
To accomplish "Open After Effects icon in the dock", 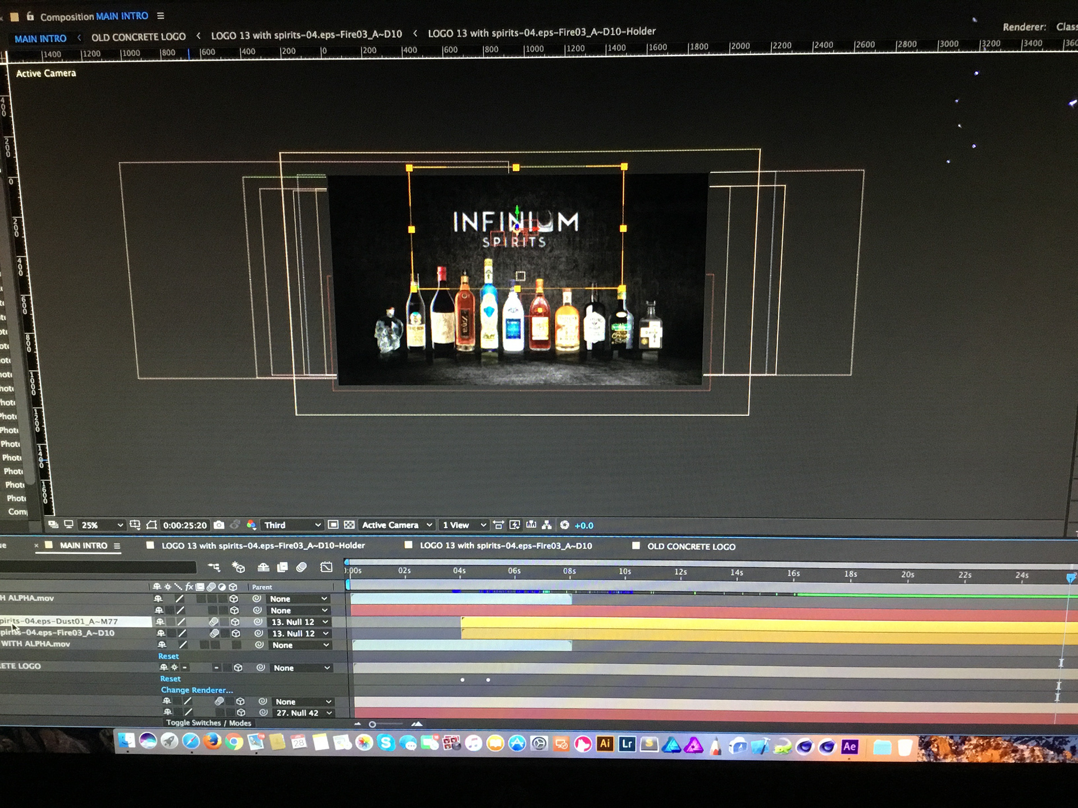I will (849, 746).
